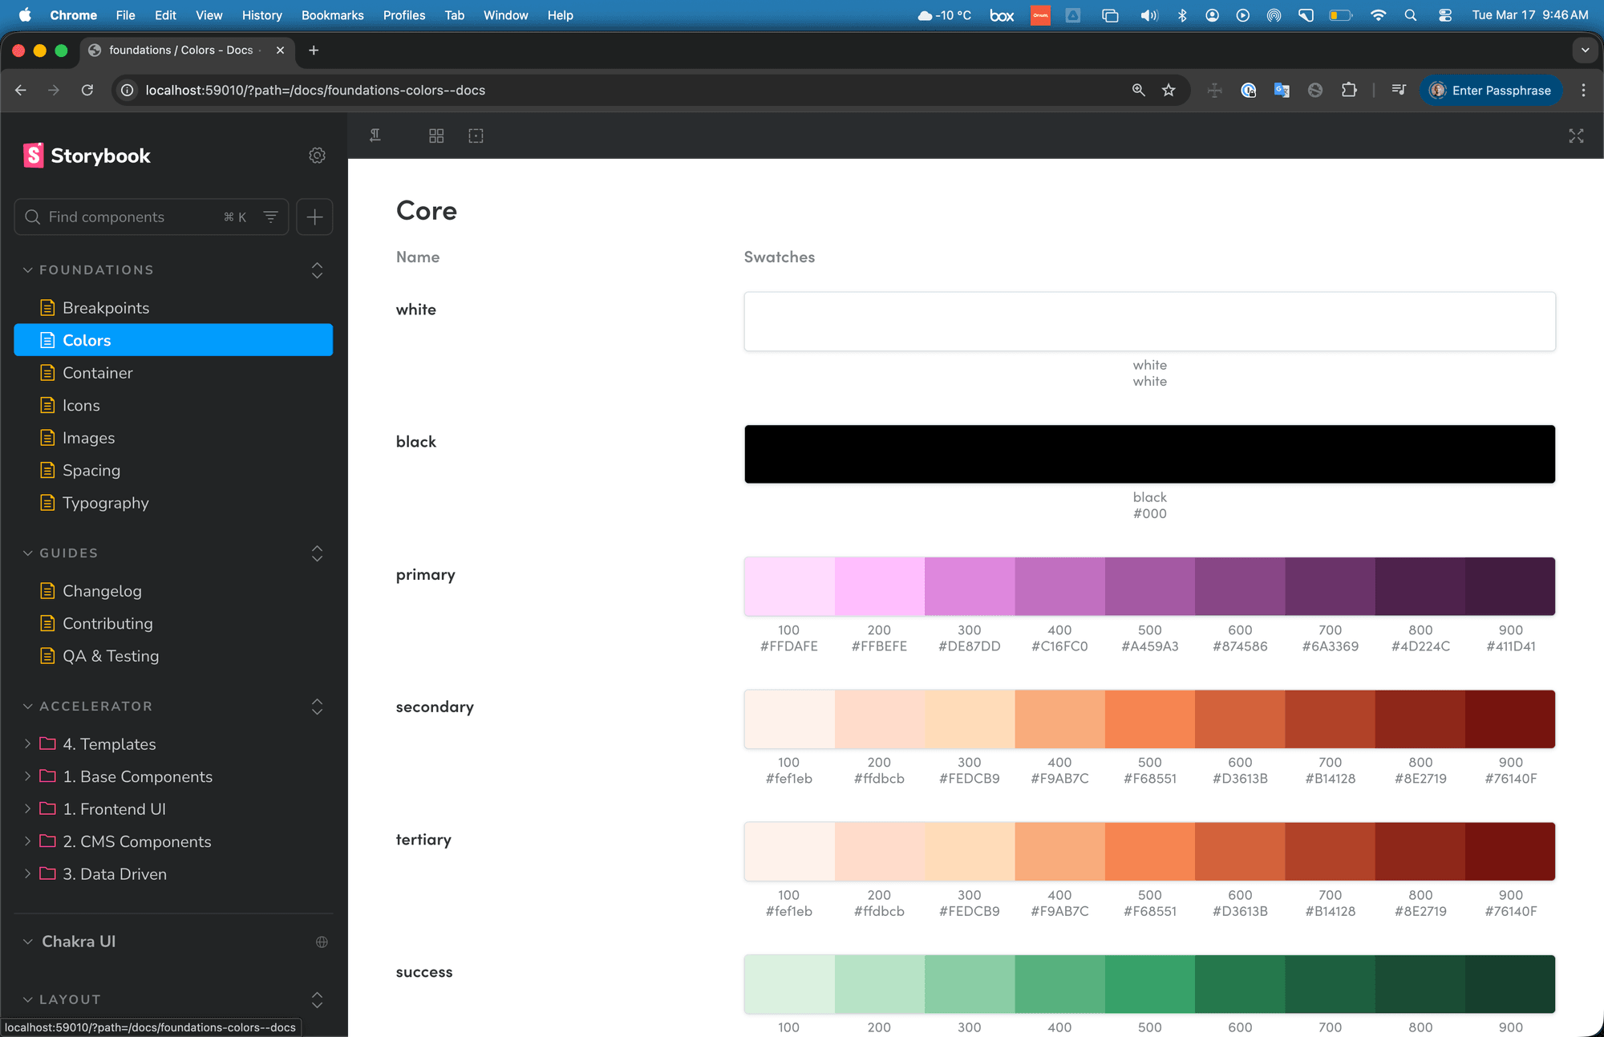This screenshot has width=1604, height=1037.
Task: Toggle outlines tool in toolbar
Action: click(x=476, y=136)
